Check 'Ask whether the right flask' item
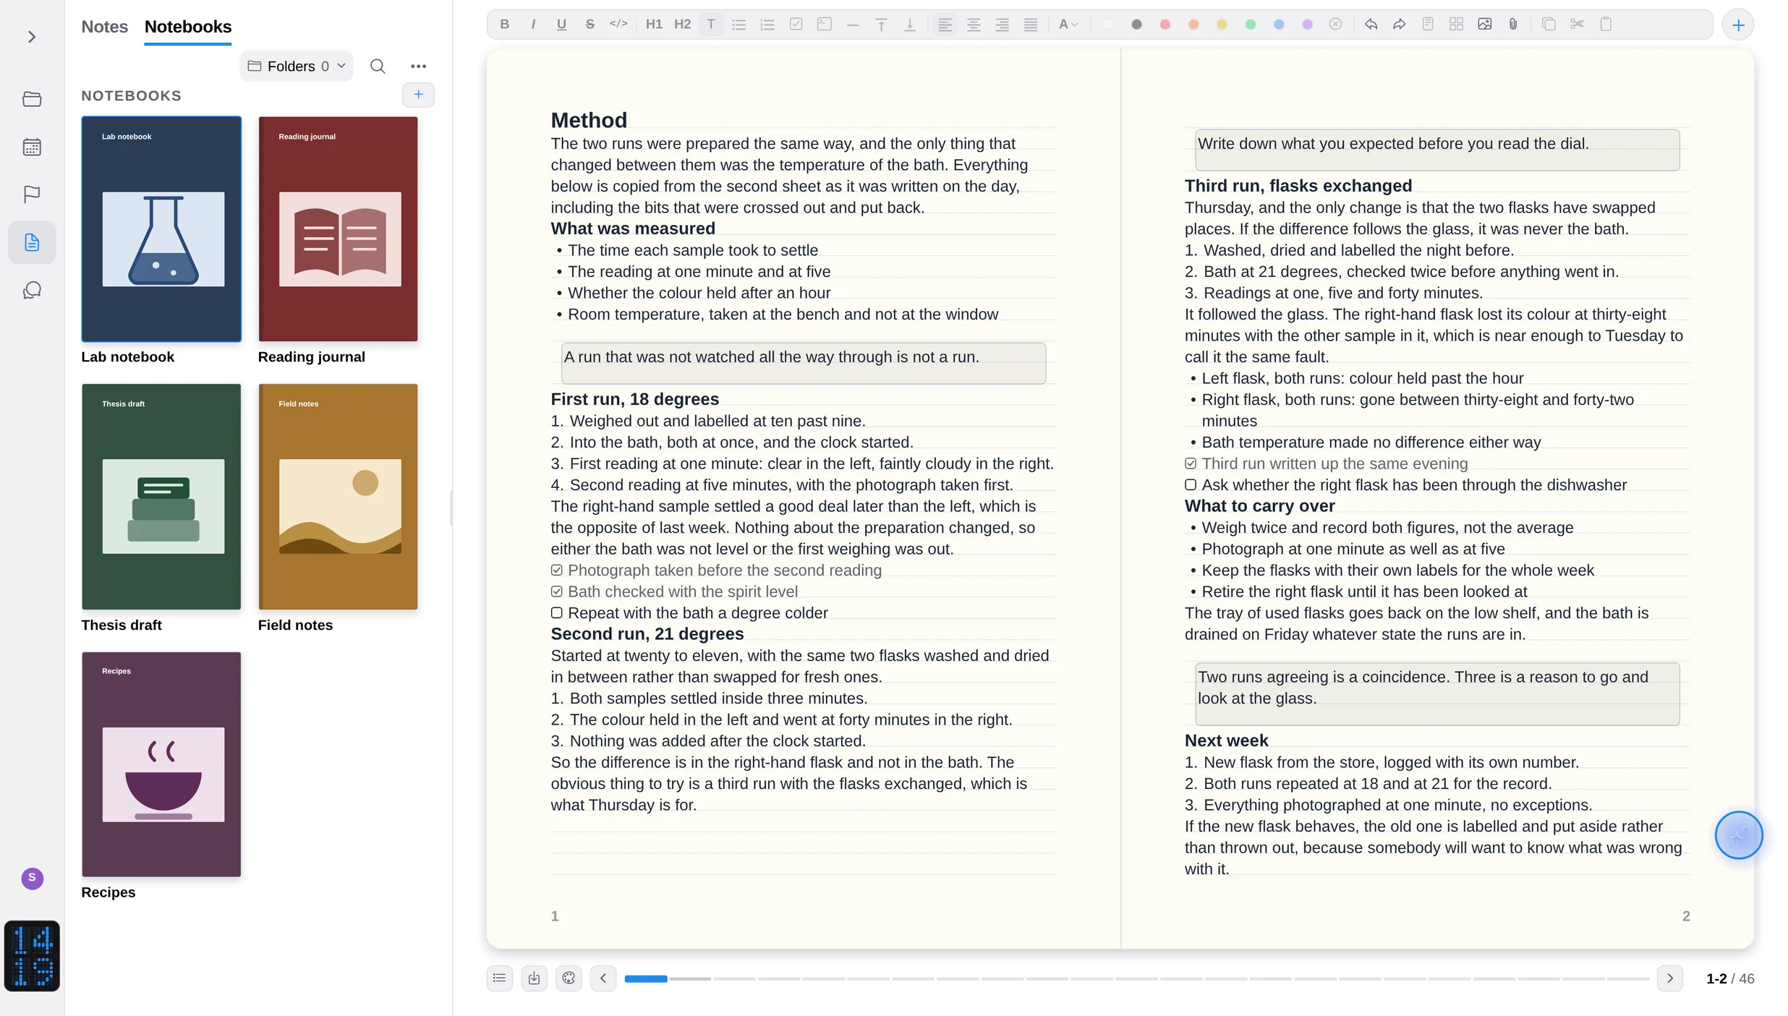Screen dimensions: 1788x1016 coord(1191,484)
